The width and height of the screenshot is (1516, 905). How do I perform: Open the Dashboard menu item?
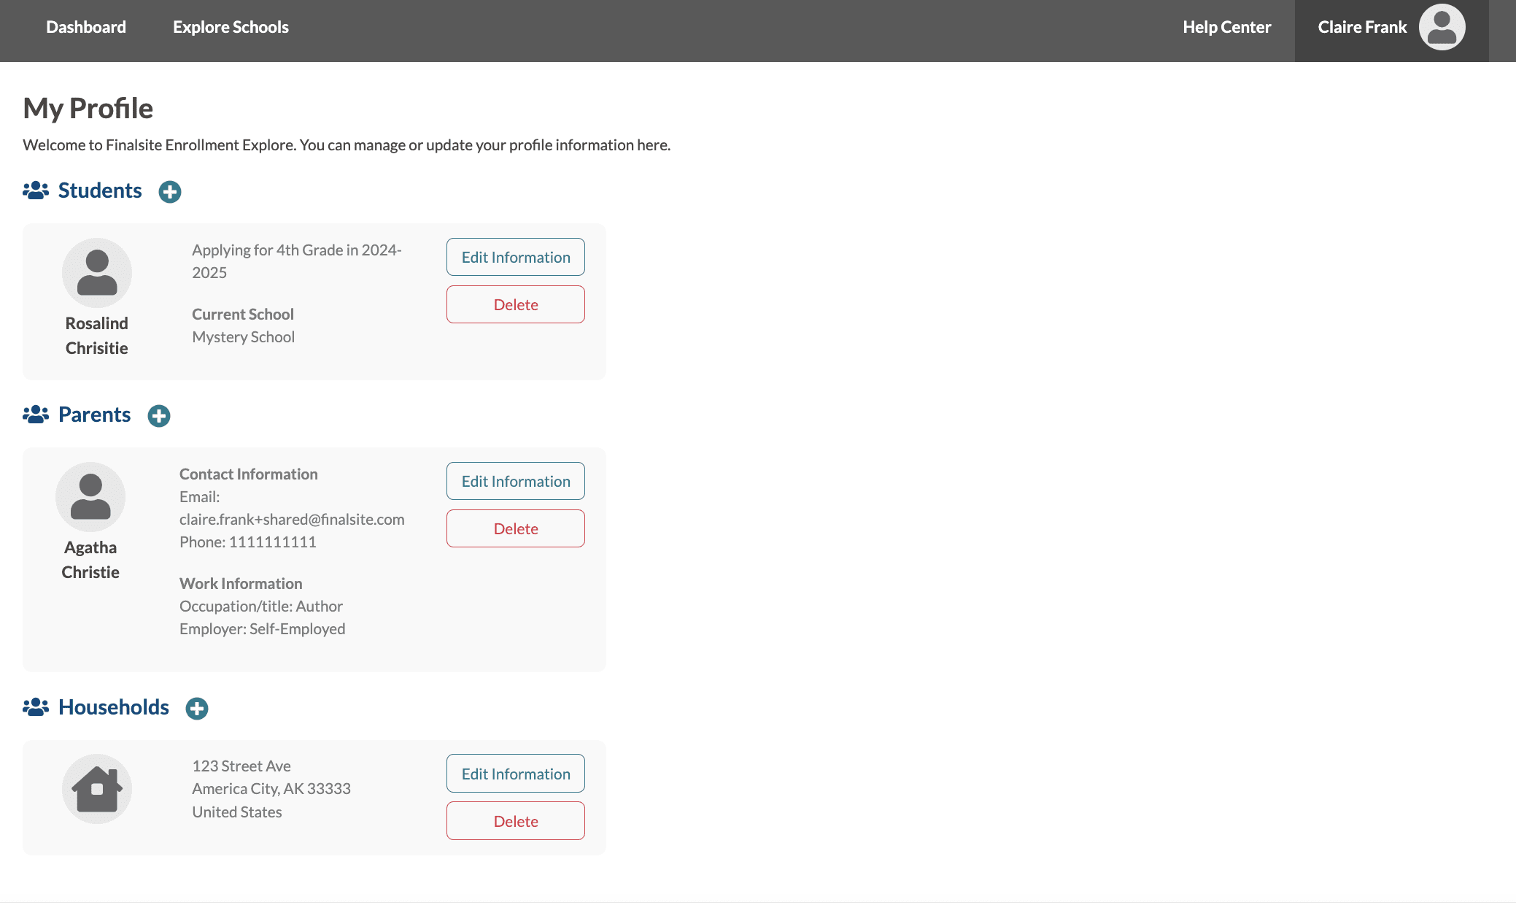point(86,27)
